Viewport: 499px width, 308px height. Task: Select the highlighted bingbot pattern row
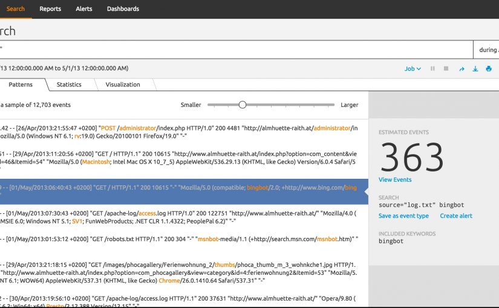[x=181, y=187]
